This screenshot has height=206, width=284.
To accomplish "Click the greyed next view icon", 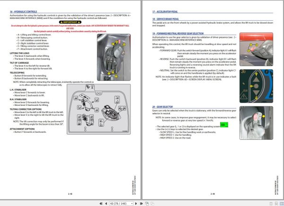I will point(152,204).
